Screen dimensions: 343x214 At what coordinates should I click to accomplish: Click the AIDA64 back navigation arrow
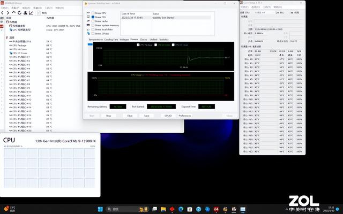click(3, 13)
